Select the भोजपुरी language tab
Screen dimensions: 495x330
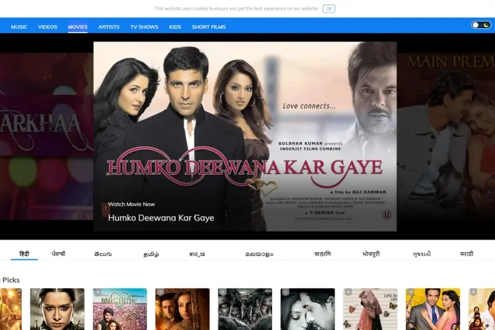coord(371,254)
